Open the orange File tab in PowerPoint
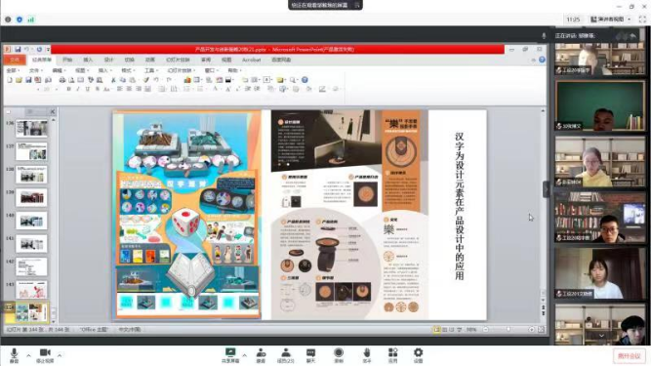 (x=15, y=60)
